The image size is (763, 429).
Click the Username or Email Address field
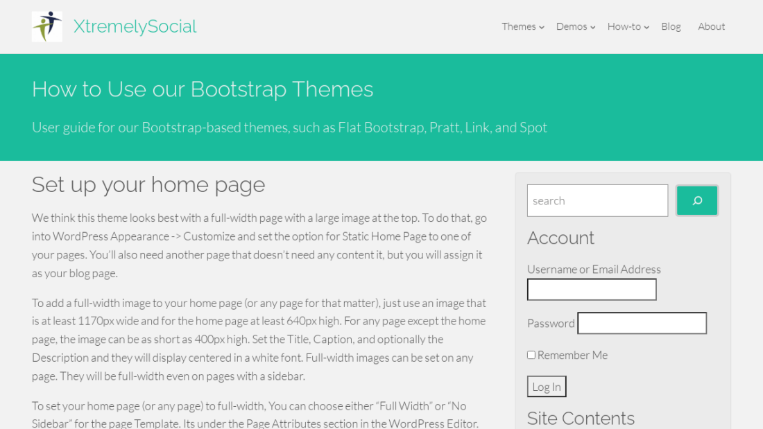592,290
